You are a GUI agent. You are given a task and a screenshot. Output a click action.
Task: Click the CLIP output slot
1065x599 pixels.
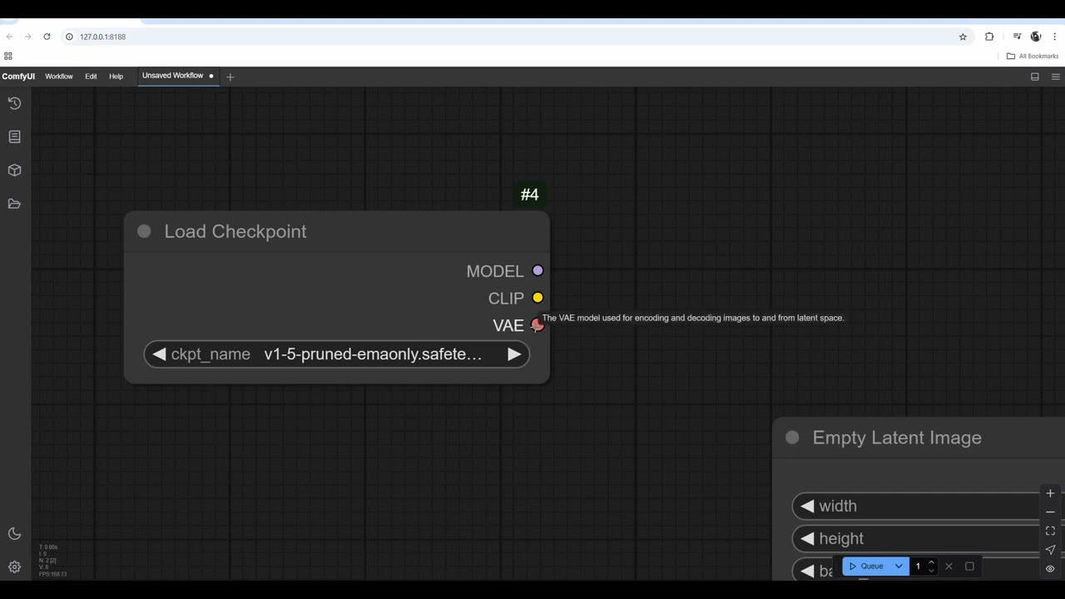tap(537, 298)
